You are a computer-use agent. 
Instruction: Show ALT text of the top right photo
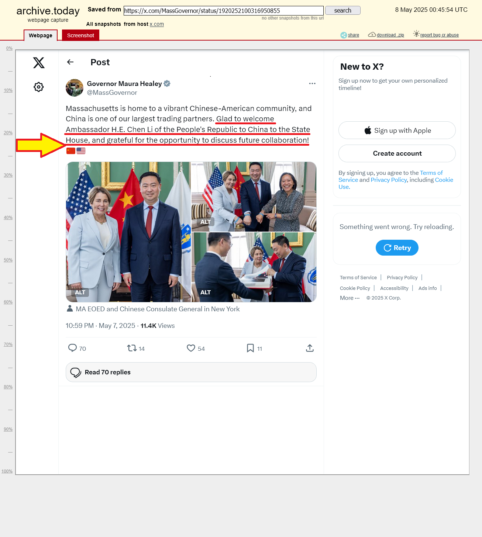click(x=206, y=222)
